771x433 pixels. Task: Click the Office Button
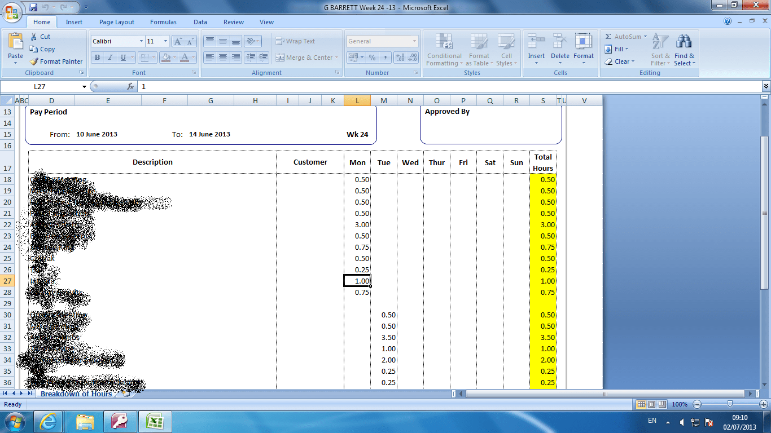[11, 11]
